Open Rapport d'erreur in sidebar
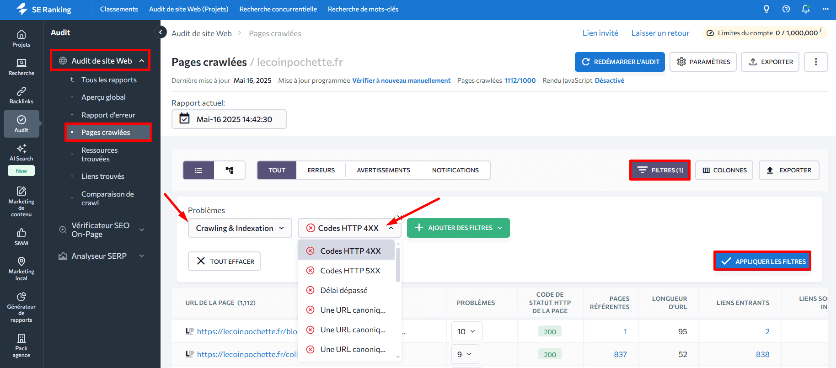836x368 pixels. (108, 115)
